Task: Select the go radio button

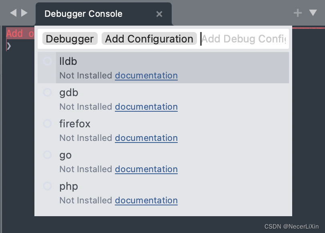Action: tap(47, 155)
